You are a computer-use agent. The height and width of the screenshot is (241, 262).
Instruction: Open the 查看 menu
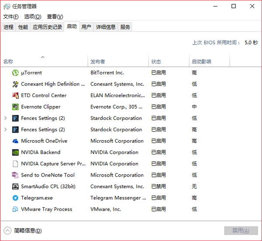(x=55, y=17)
